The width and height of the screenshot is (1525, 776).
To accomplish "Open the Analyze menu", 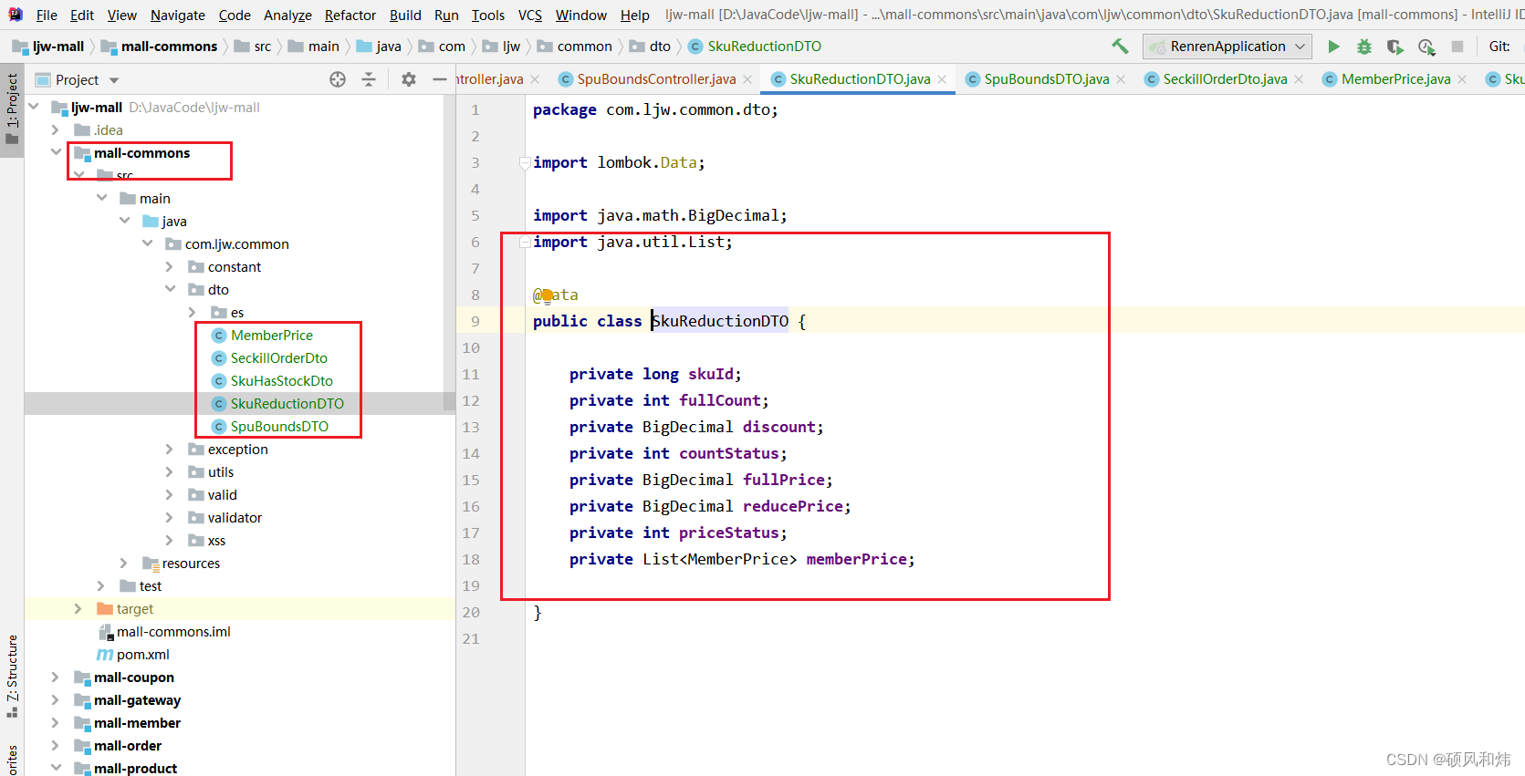I will click(287, 15).
